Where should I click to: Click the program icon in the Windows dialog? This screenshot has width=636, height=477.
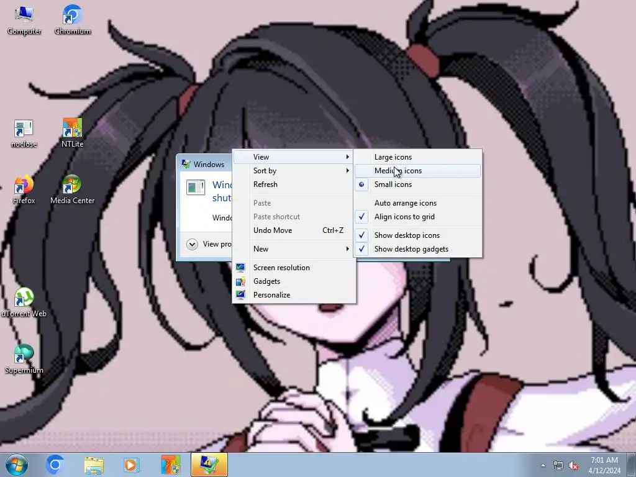pos(196,188)
